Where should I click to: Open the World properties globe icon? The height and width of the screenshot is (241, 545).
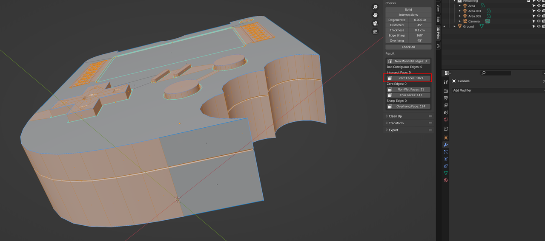(446, 120)
